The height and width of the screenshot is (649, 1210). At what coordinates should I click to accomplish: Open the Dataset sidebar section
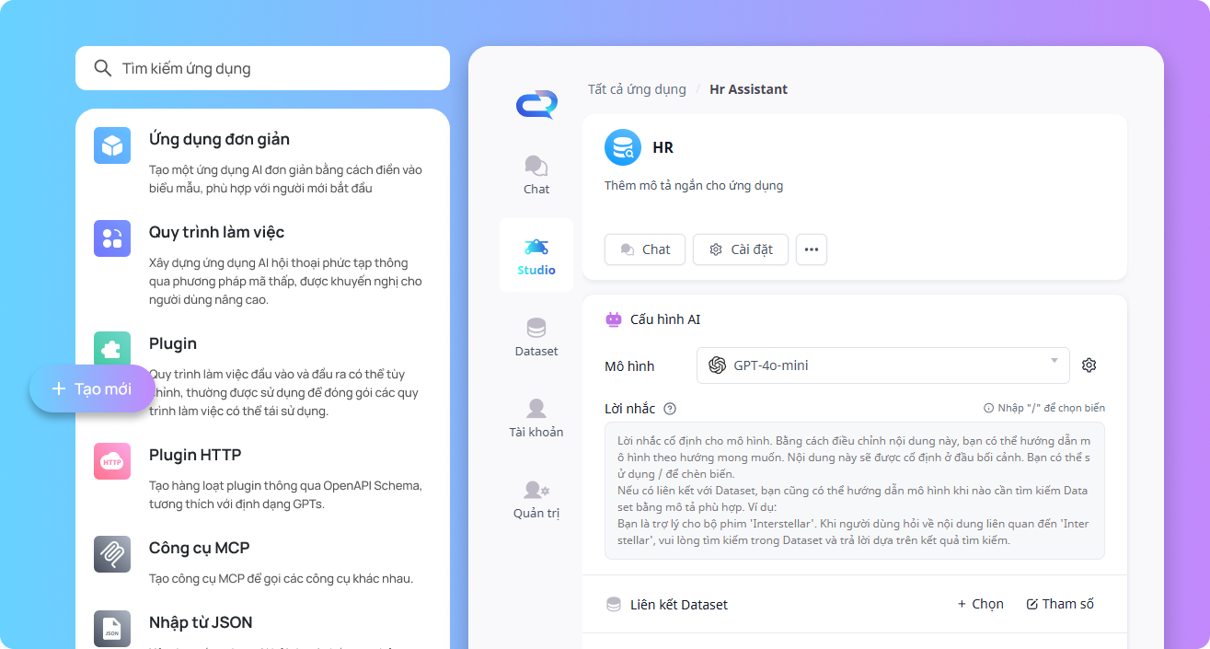click(x=536, y=337)
